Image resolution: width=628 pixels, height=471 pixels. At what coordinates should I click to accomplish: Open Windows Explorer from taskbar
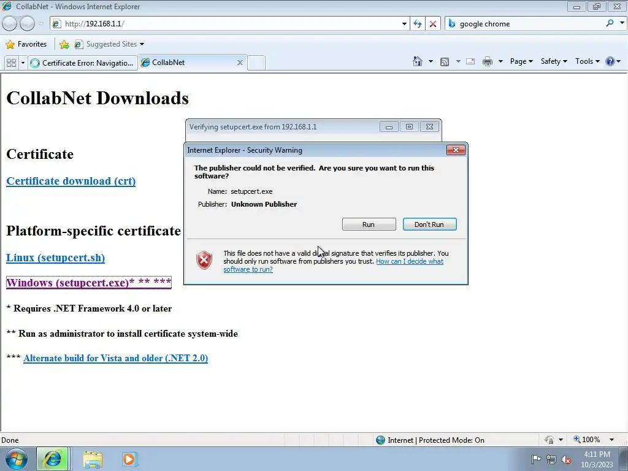(93, 459)
